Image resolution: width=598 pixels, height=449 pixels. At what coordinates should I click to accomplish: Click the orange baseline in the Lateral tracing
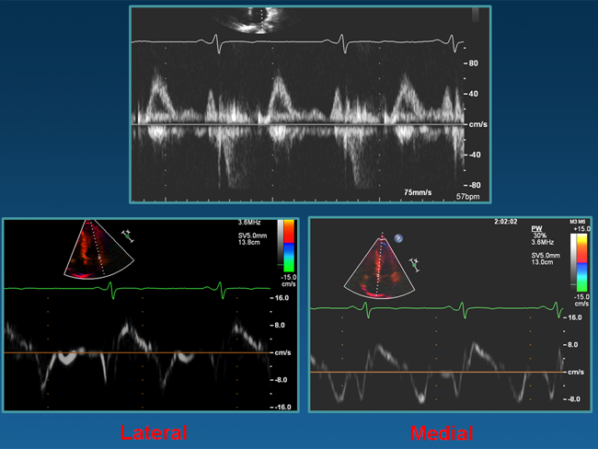click(138, 352)
